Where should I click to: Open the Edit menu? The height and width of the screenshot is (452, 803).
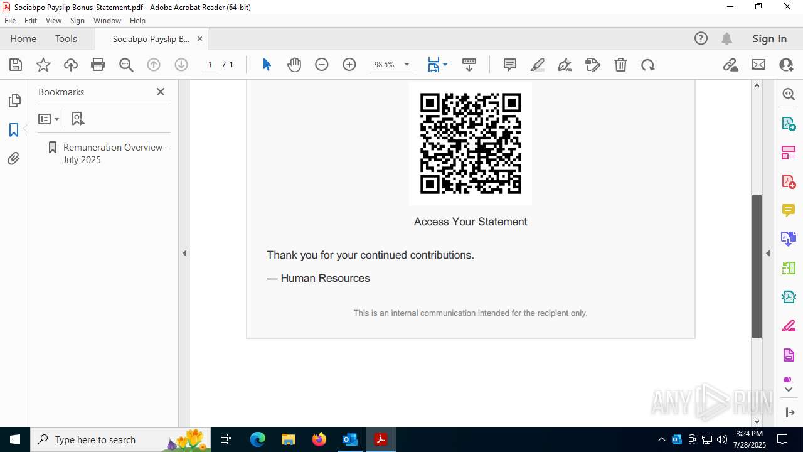(31, 20)
